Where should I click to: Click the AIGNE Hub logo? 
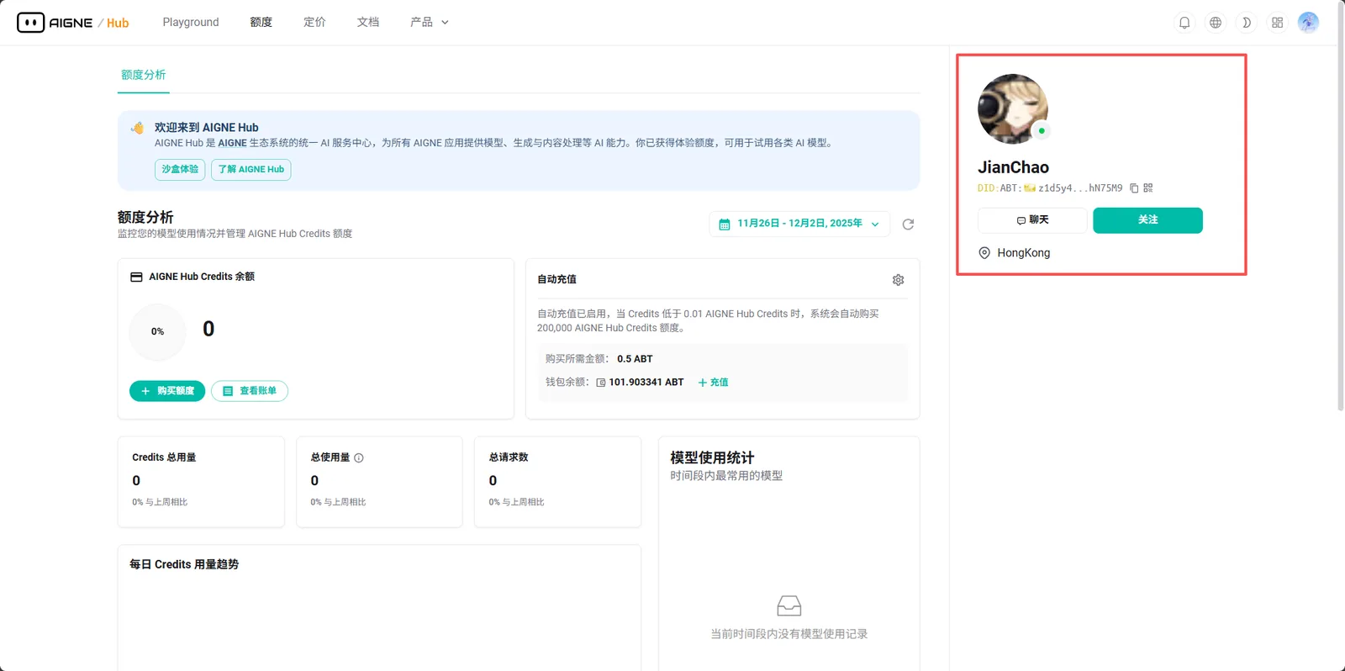click(73, 23)
